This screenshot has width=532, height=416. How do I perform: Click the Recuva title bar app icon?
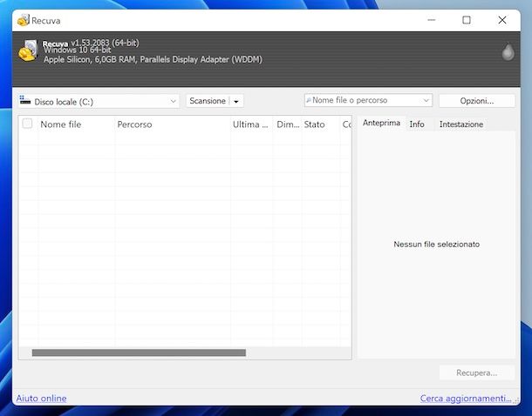(23, 20)
